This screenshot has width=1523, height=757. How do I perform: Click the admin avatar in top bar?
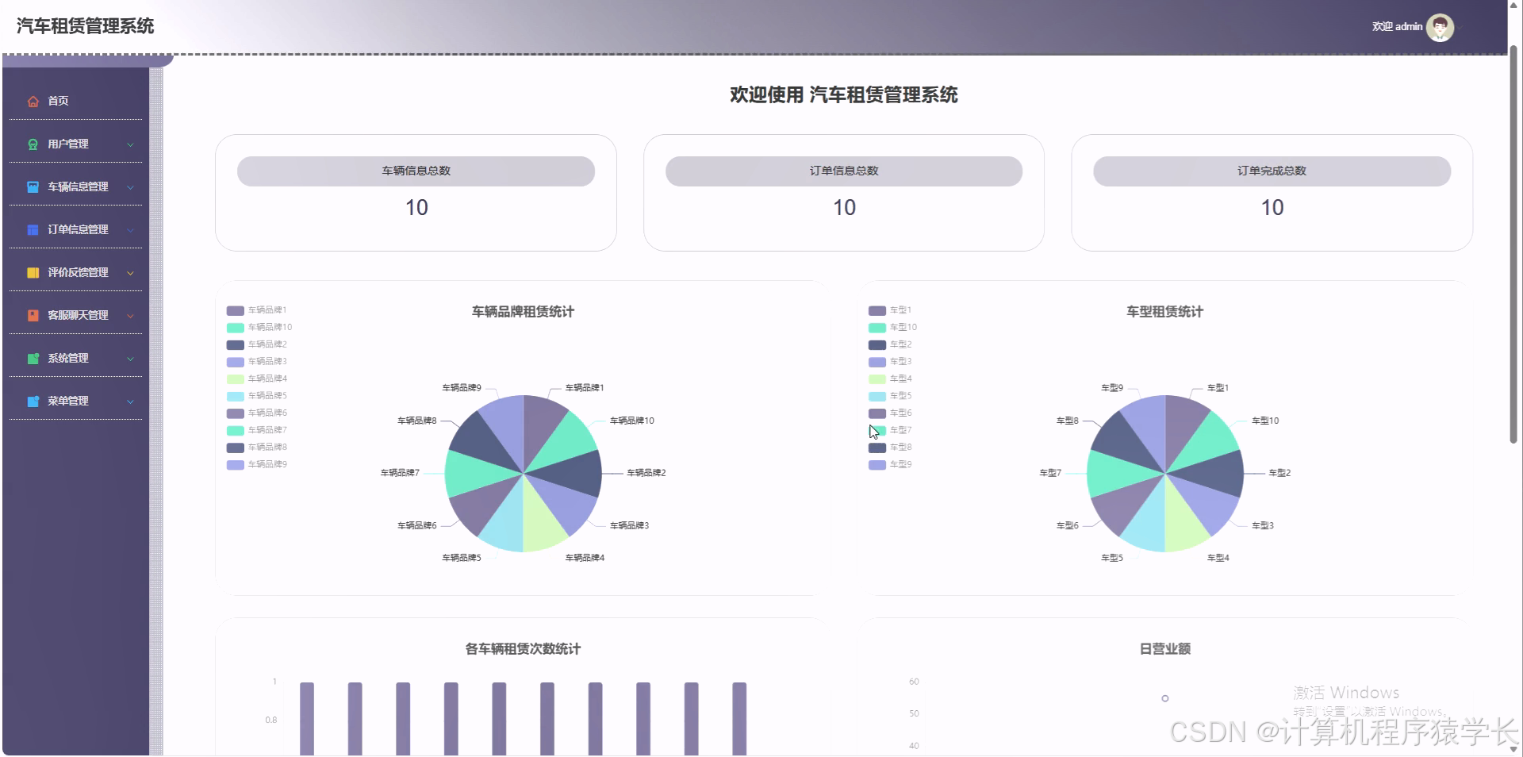(x=1440, y=26)
